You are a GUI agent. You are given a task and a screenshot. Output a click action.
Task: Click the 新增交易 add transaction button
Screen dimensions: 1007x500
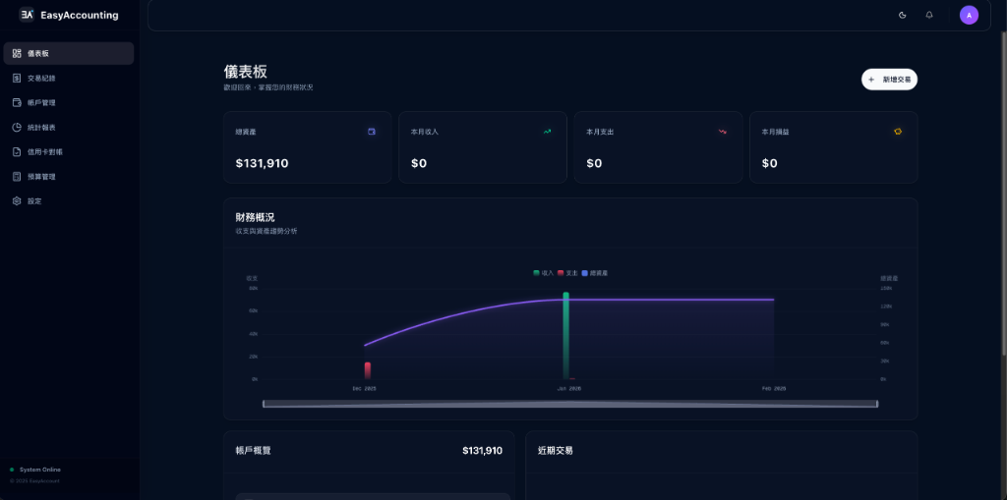tap(889, 80)
